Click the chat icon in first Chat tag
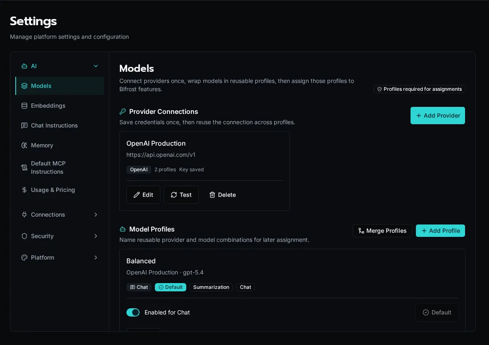 click(132, 287)
